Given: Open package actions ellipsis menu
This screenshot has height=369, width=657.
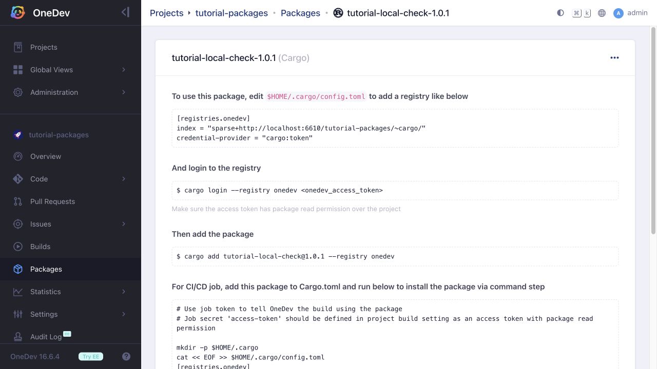Looking at the screenshot, I should (614, 58).
